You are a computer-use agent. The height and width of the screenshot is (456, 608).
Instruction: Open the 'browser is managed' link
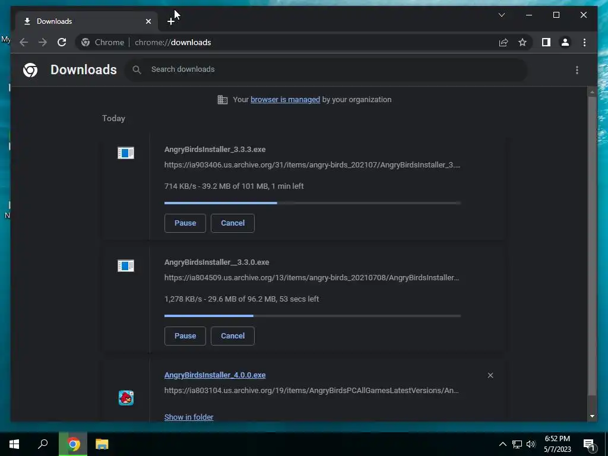point(286,100)
